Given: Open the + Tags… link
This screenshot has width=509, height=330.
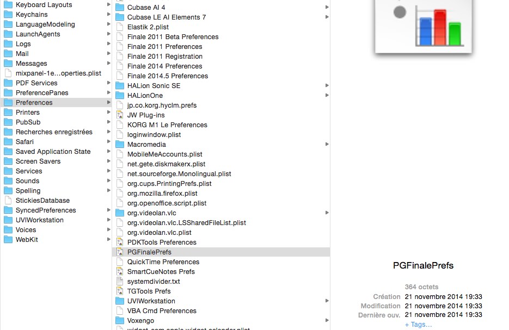Looking at the screenshot, I should tap(418, 325).
